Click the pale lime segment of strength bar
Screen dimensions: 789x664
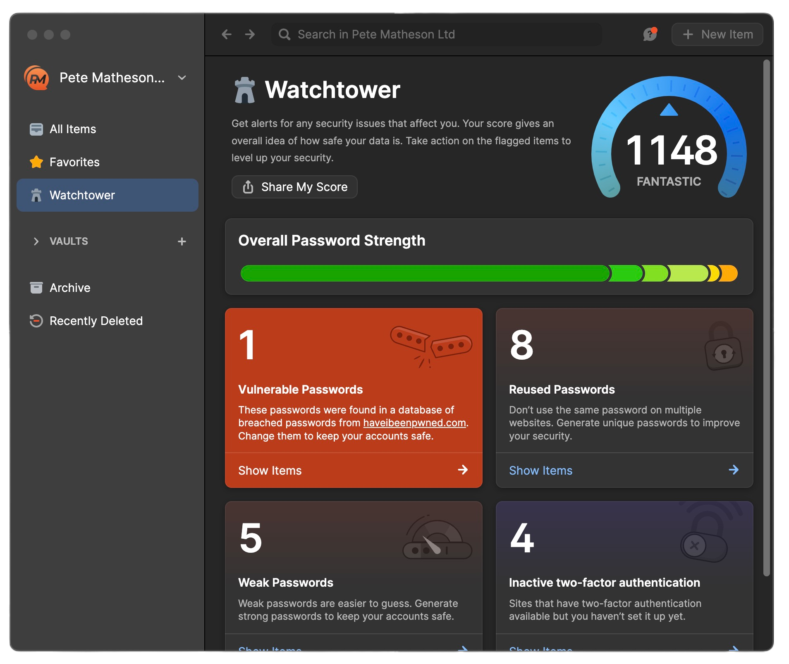[x=689, y=273]
